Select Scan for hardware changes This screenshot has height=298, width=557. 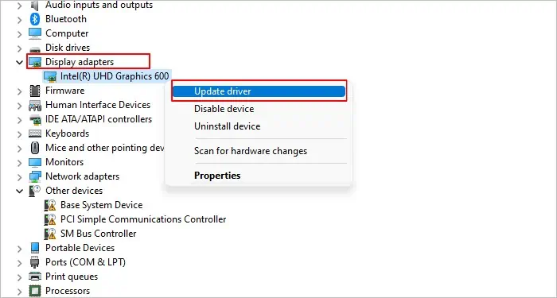[x=251, y=151]
